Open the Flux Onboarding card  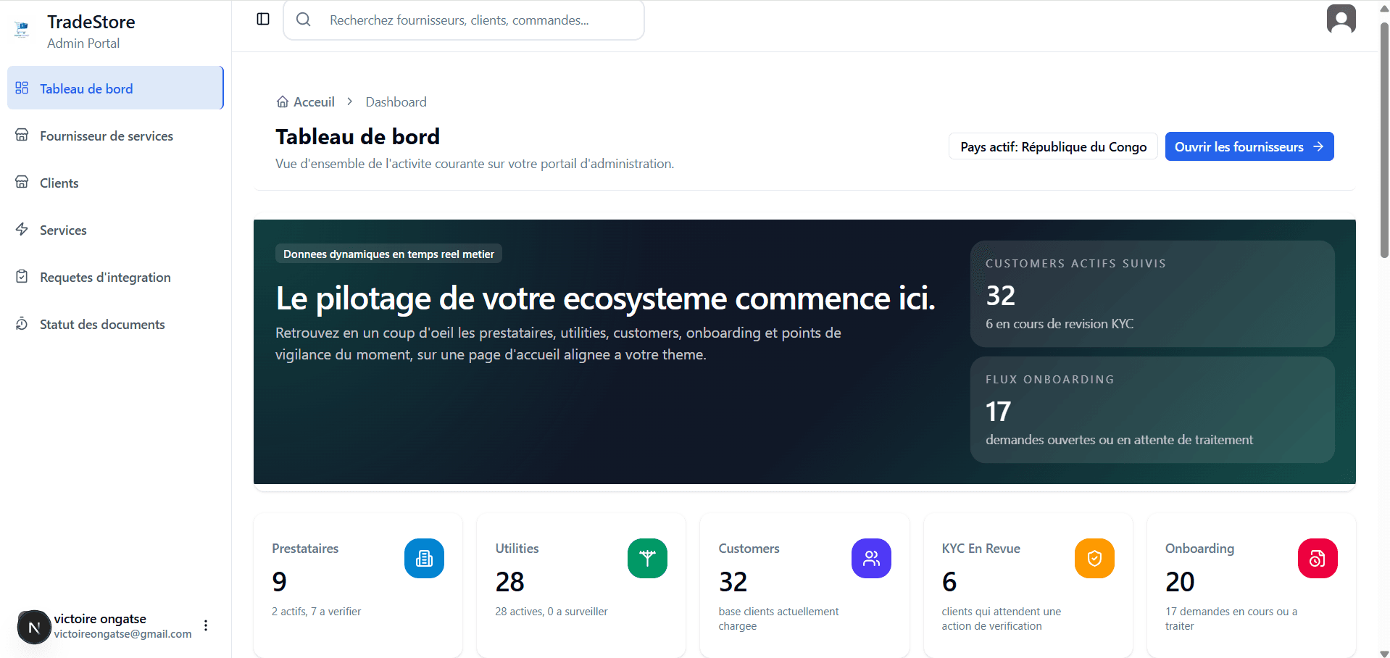(x=1152, y=409)
